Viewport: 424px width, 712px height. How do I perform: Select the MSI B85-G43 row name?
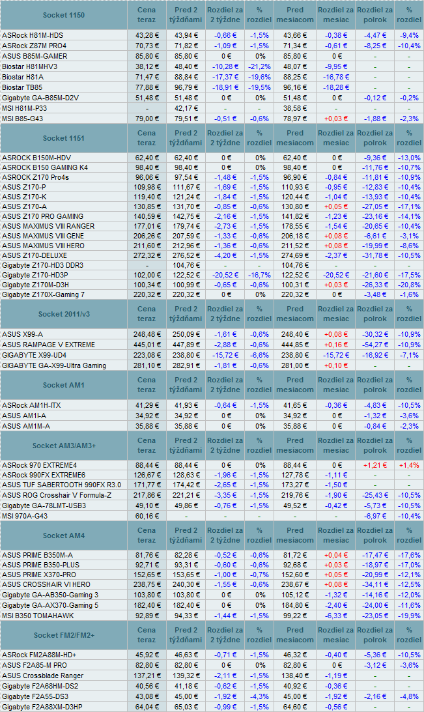23,119
